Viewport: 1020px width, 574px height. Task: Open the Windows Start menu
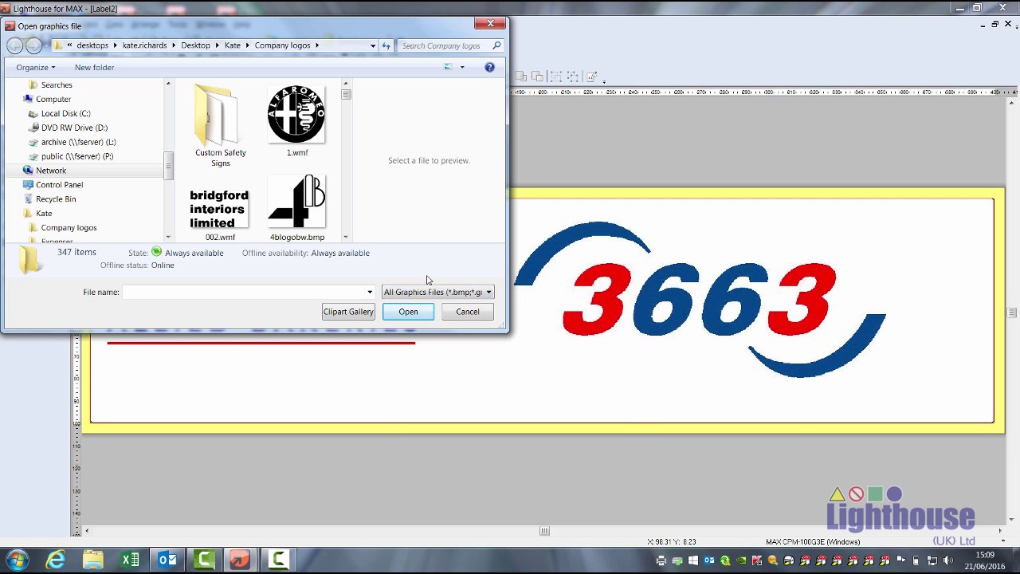click(x=17, y=560)
